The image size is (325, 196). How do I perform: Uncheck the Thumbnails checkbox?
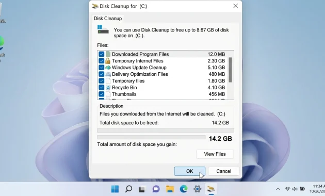pyautogui.click(x=101, y=94)
